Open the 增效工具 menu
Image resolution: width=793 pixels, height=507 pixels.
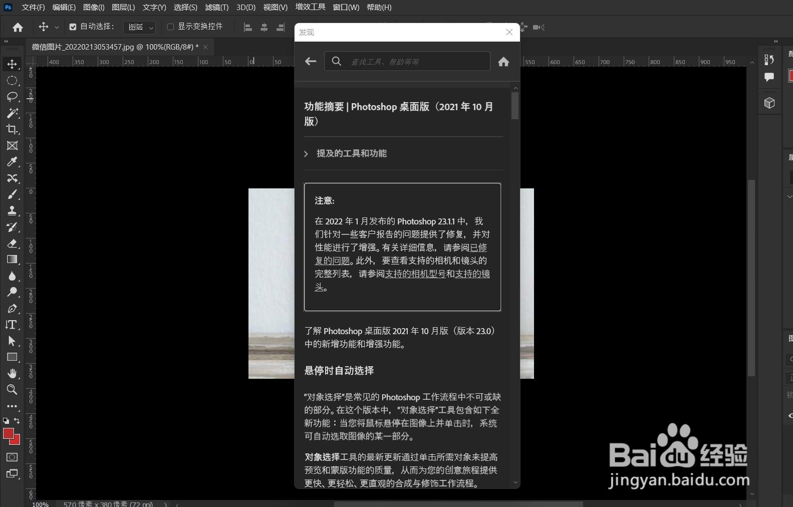[x=311, y=7]
